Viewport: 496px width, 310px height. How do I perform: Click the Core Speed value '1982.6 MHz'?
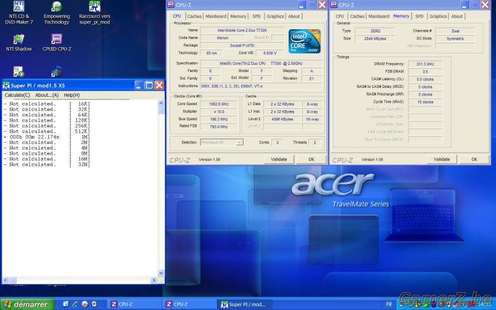[x=219, y=104]
